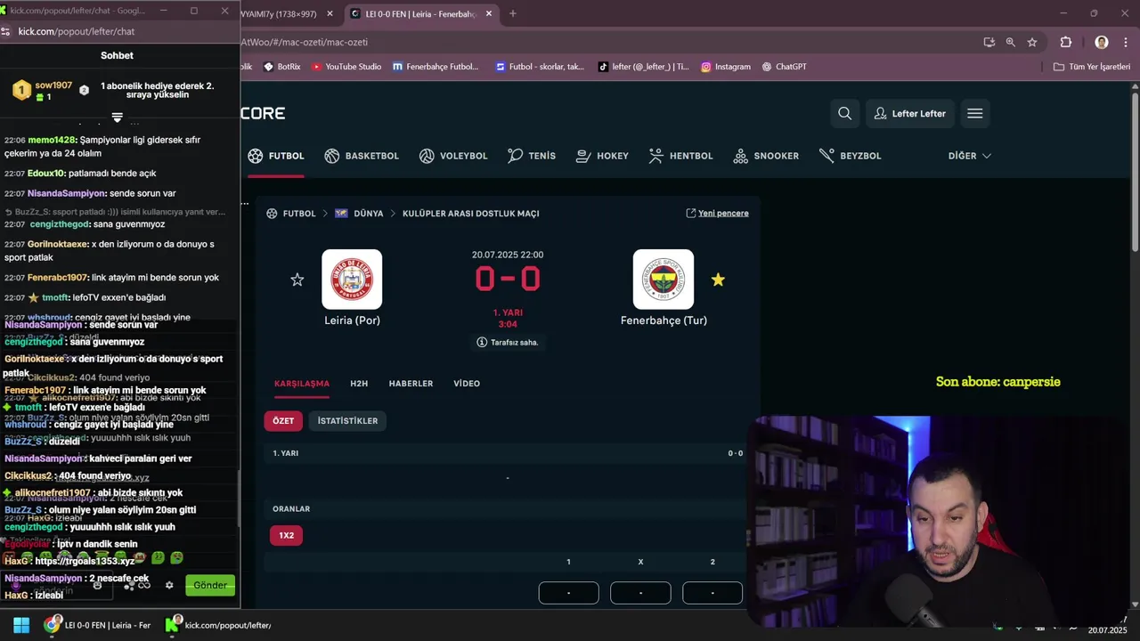Open Kick popout chat taskbar item

[x=219, y=625]
